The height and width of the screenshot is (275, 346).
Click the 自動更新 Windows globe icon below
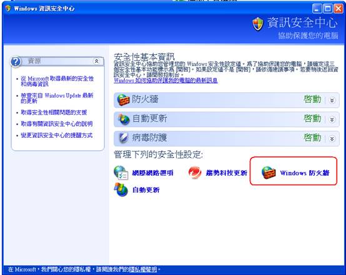pos(121,190)
